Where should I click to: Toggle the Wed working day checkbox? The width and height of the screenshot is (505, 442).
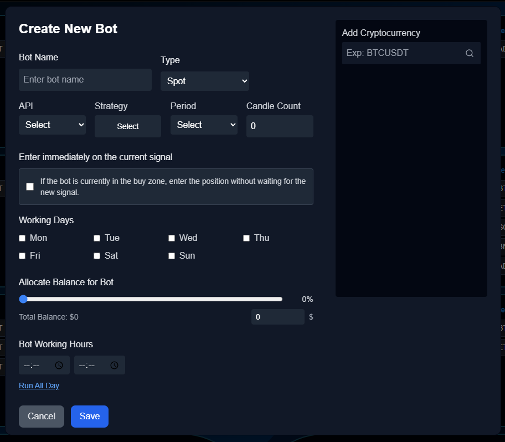172,238
